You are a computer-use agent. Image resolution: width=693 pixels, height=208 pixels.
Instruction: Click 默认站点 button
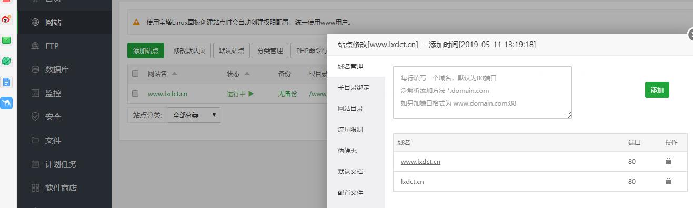pyautogui.click(x=232, y=50)
